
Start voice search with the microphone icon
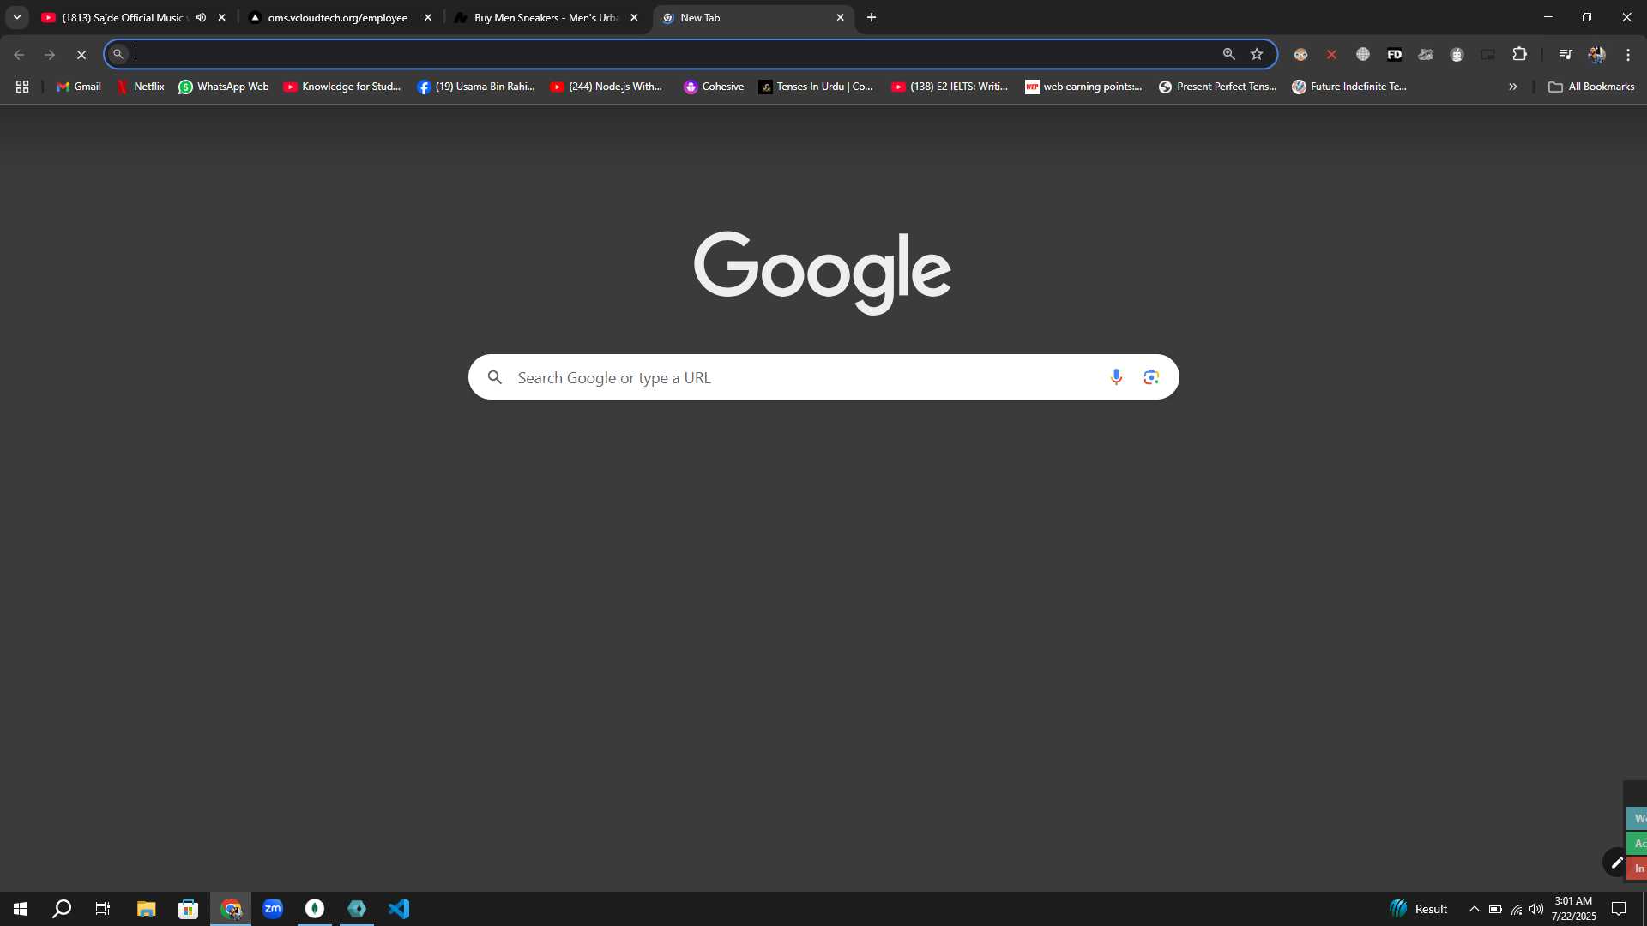(x=1116, y=377)
